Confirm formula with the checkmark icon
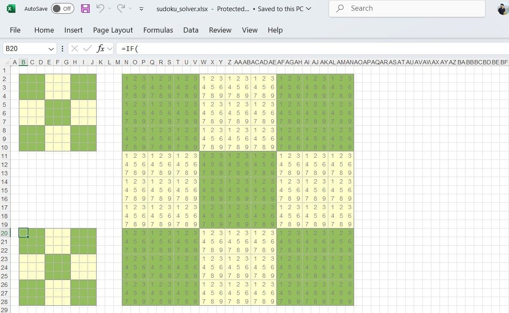The height and width of the screenshot is (313, 509). tap(88, 49)
